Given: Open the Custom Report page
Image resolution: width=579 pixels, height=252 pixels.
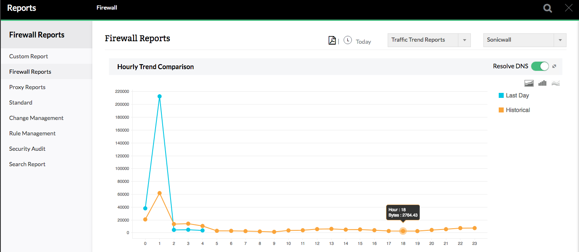Looking at the screenshot, I should tap(28, 56).
